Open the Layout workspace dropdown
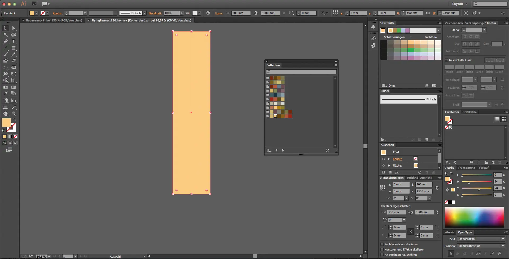The height and width of the screenshot is (259, 509). [x=459, y=4]
